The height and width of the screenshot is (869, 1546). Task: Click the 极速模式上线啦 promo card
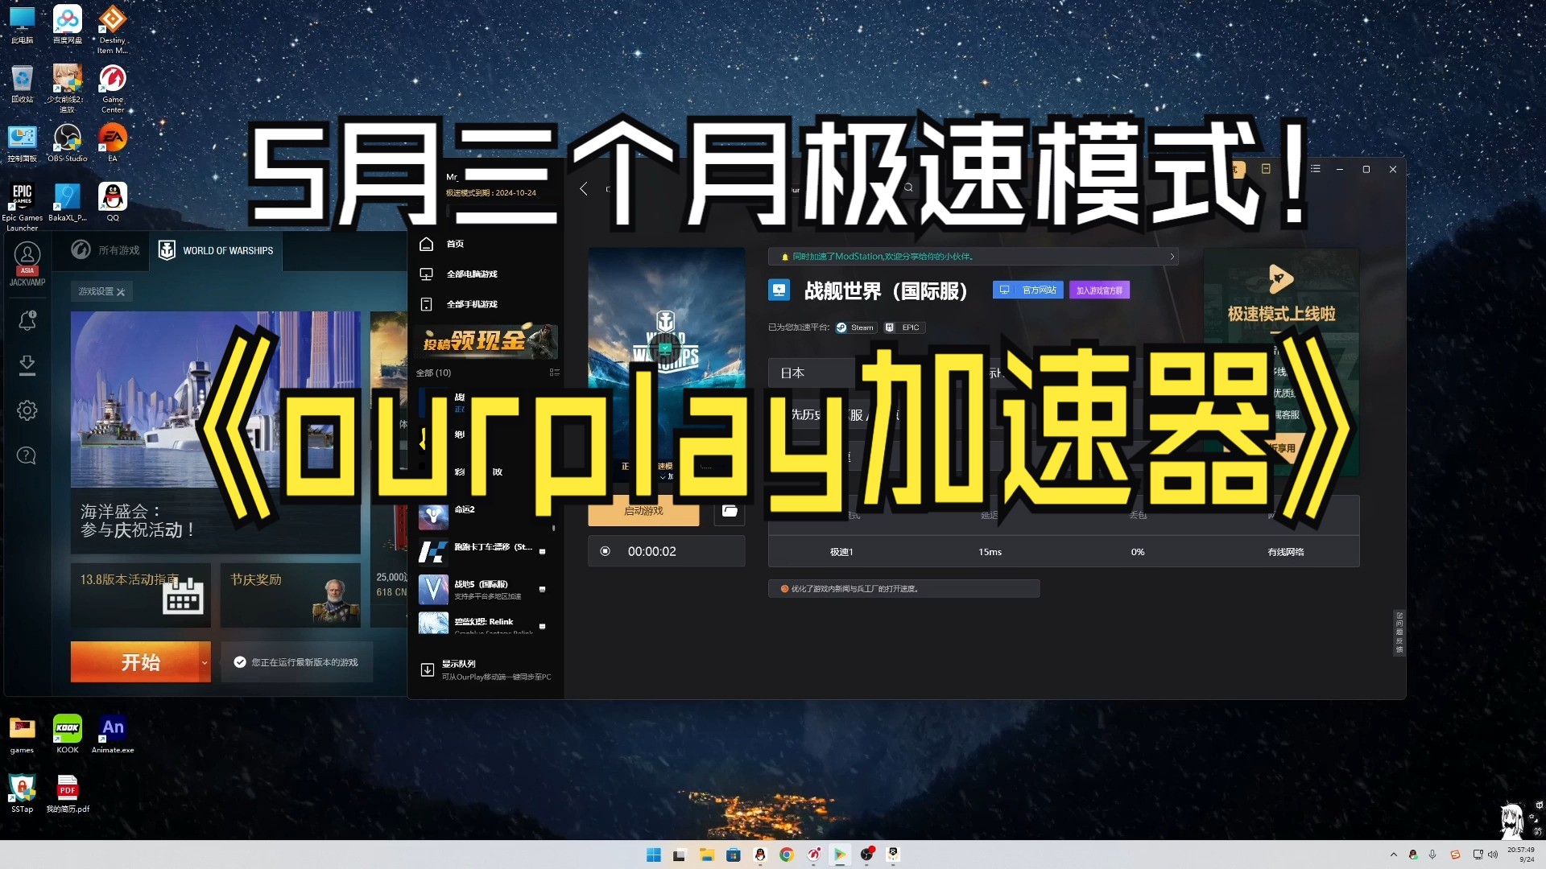1281,362
